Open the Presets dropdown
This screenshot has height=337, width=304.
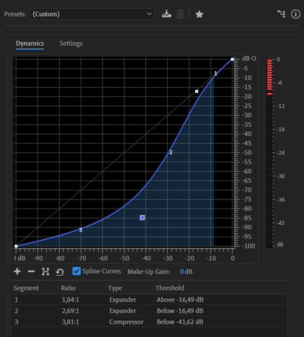[x=92, y=14]
